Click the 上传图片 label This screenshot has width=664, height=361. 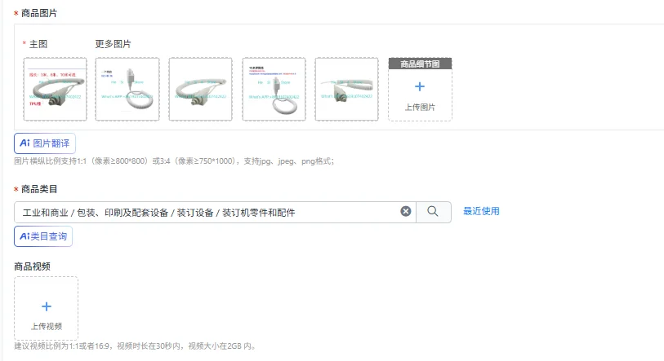420,108
